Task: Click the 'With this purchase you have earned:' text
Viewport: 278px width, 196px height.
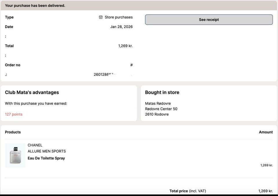Action: click(x=36, y=103)
